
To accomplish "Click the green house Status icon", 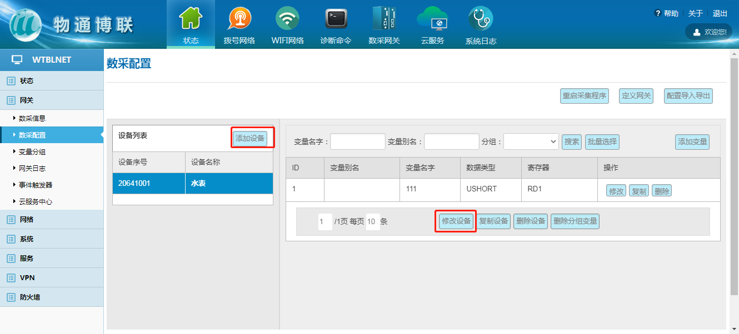I will [x=191, y=20].
